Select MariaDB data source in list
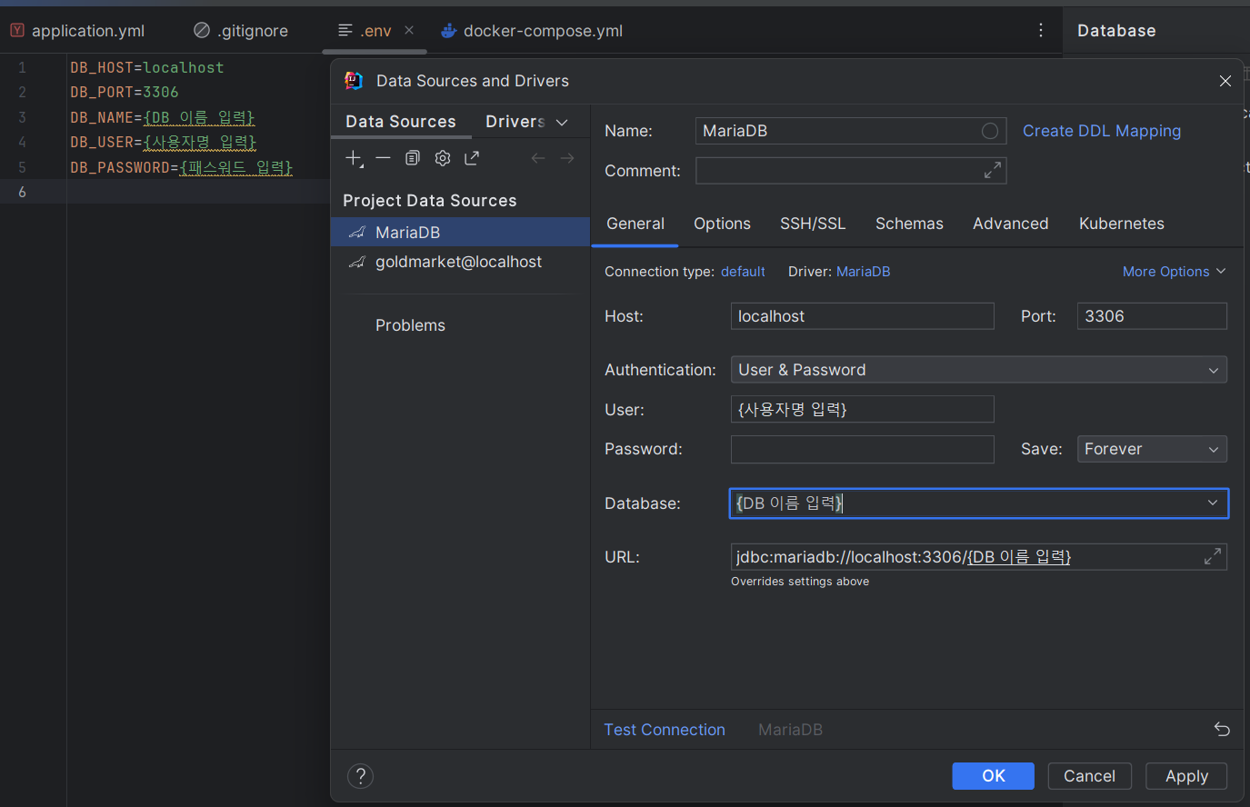This screenshot has height=807, width=1250. click(461, 233)
